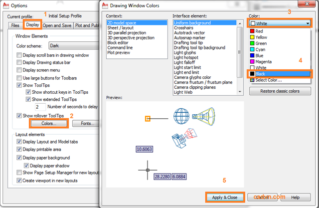Select Sheet / layout context
The width and height of the screenshot is (319, 208).
(x=137, y=28)
